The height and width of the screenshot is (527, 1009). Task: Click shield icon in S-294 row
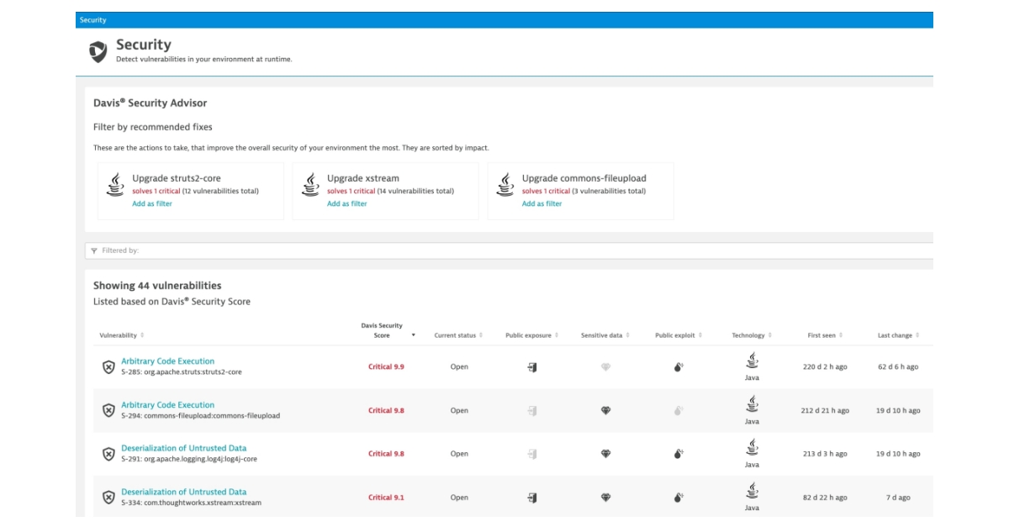tap(108, 410)
